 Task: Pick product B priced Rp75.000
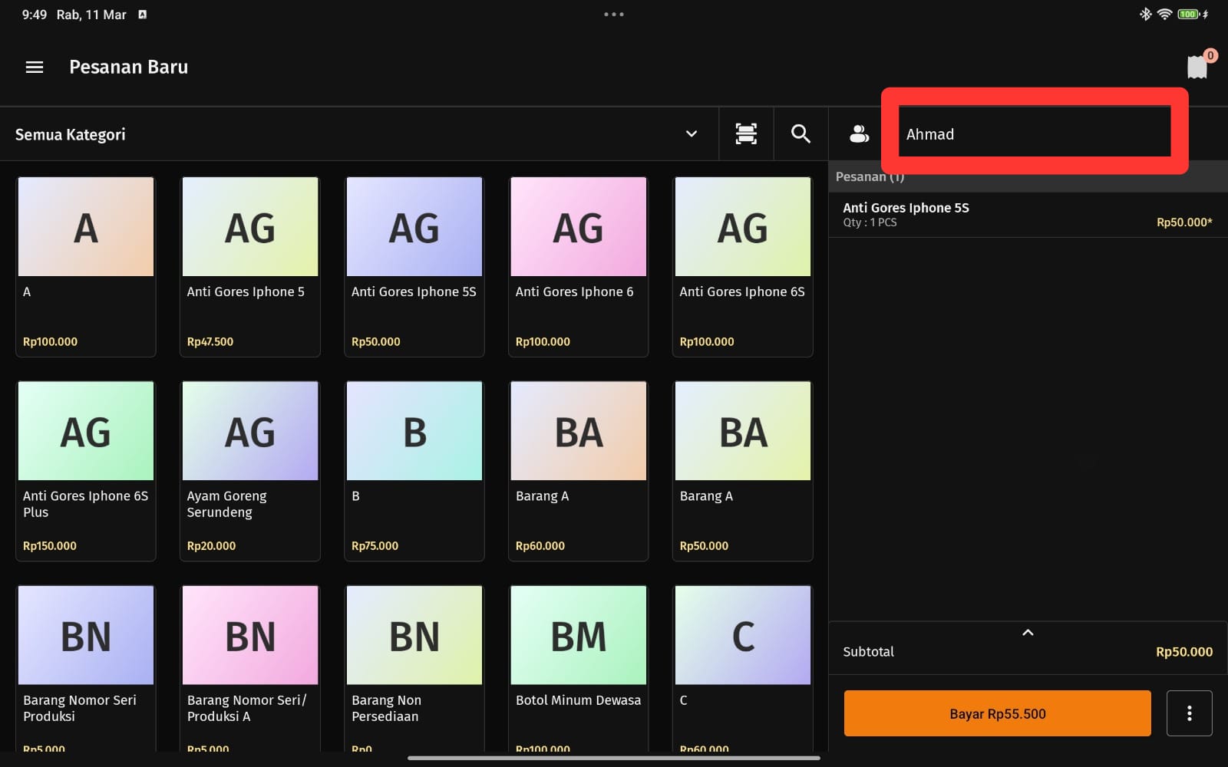(414, 470)
